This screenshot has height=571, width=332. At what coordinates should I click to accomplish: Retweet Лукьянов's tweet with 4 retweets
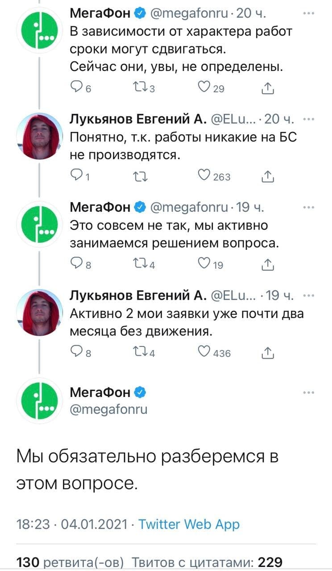144,353
